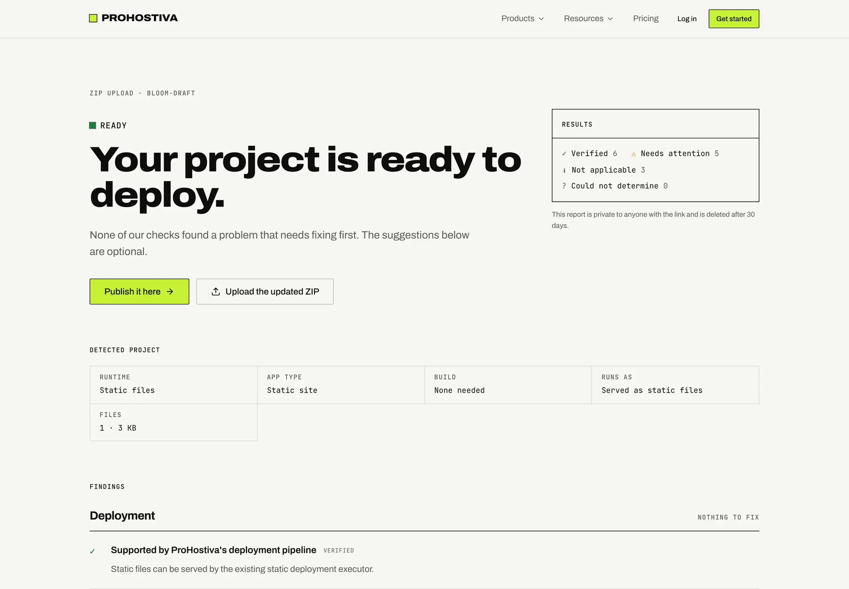
Task: Click the Deployment section heading
Action: point(122,516)
